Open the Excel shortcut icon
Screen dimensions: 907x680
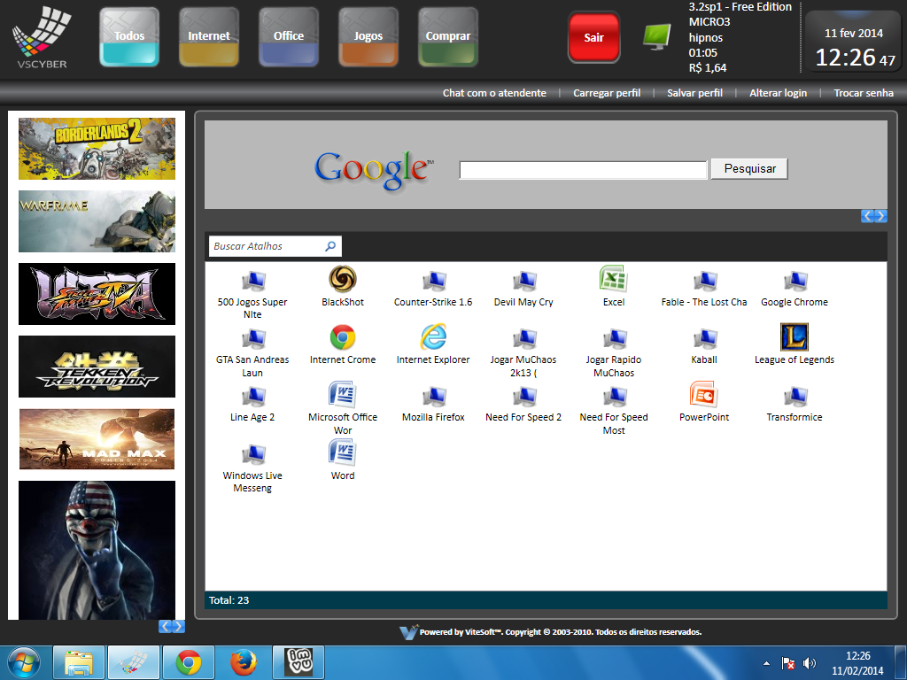point(613,288)
